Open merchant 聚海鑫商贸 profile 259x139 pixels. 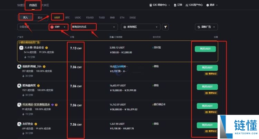pyautogui.click(x=29, y=86)
